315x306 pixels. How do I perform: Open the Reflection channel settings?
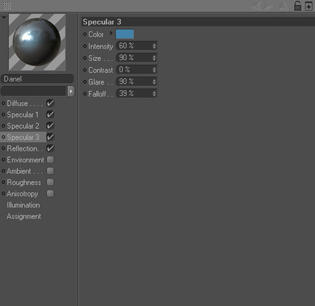[22, 148]
